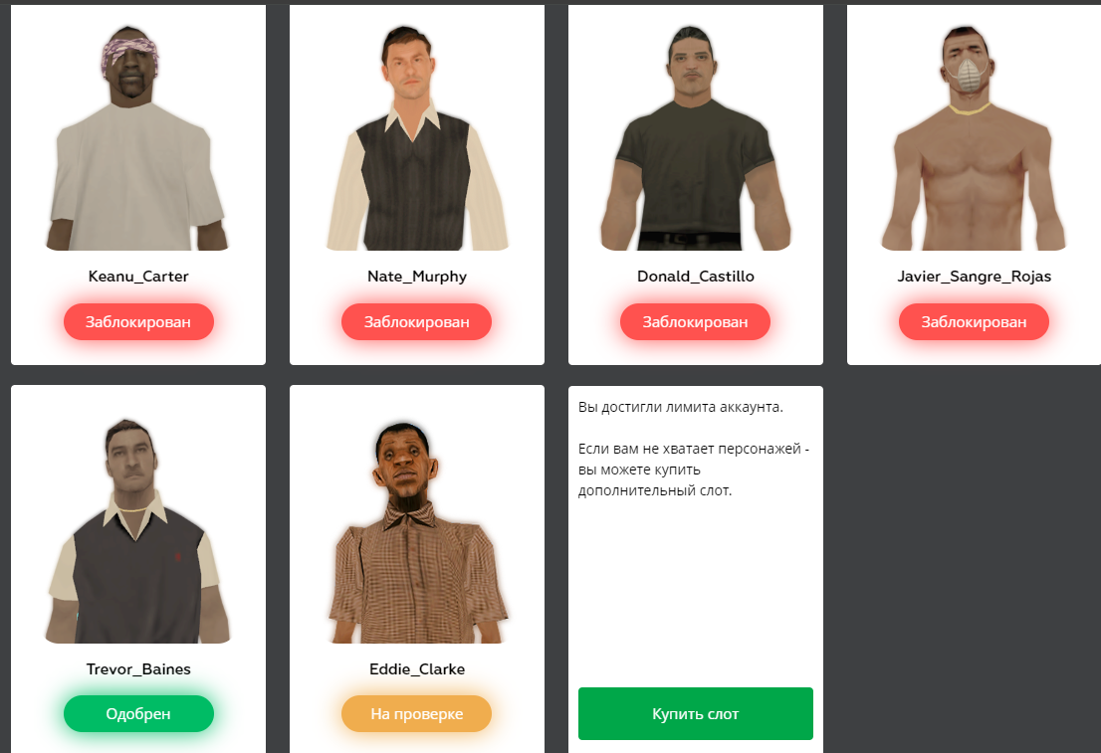
Task: Click the Заблокирован status for Donald_Castillo
Action: pyautogui.click(x=695, y=322)
